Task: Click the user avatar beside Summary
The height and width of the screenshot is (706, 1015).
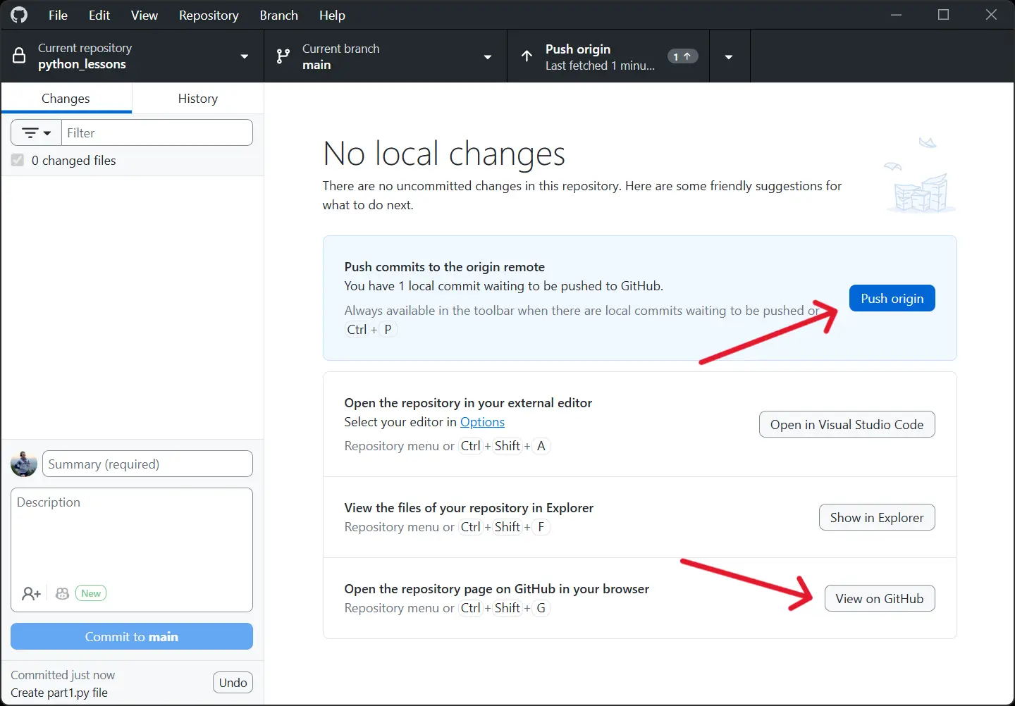Action: tap(24, 464)
